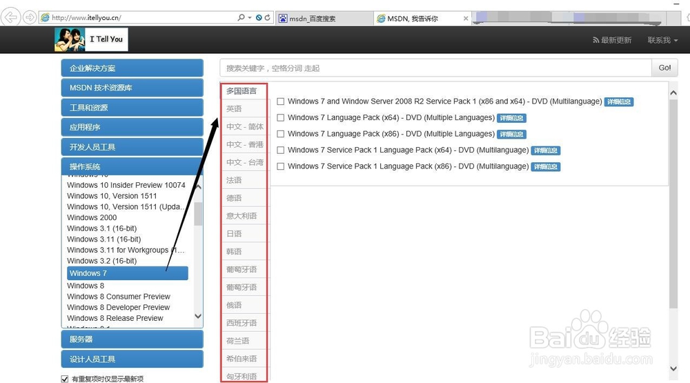
Task: Select Windows 8 Developer Preview item
Action: click(119, 307)
